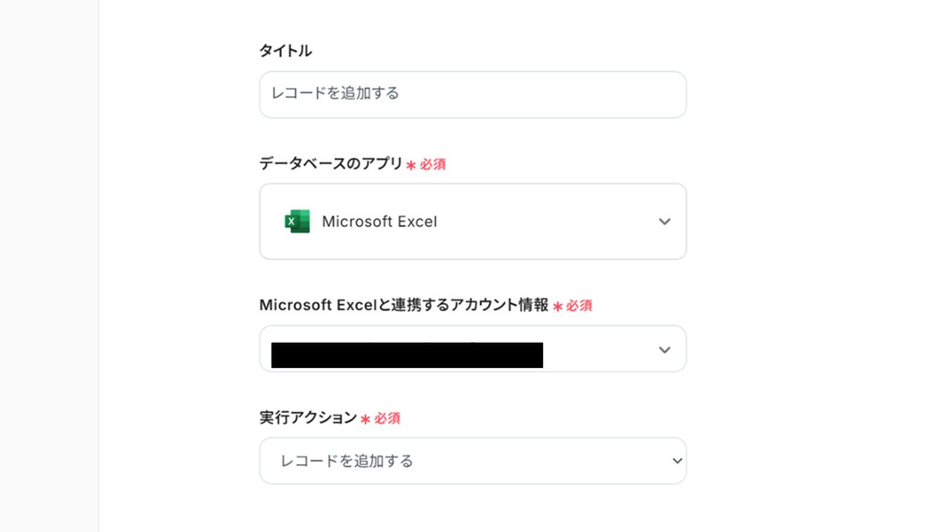Click the green Microsoft Excel icon
The height and width of the screenshot is (532, 935).
click(x=297, y=221)
